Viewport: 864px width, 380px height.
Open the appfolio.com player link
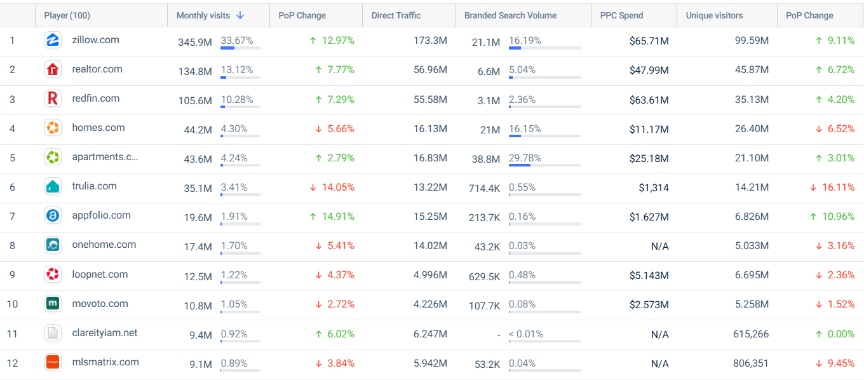click(101, 215)
